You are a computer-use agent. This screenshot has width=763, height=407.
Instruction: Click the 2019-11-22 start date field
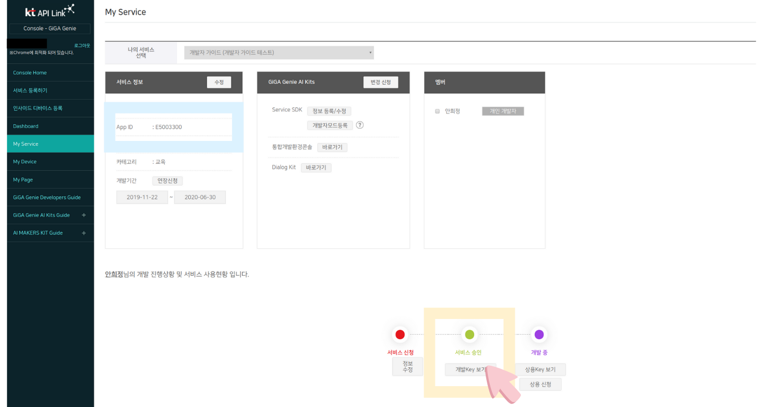[x=142, y=197]
